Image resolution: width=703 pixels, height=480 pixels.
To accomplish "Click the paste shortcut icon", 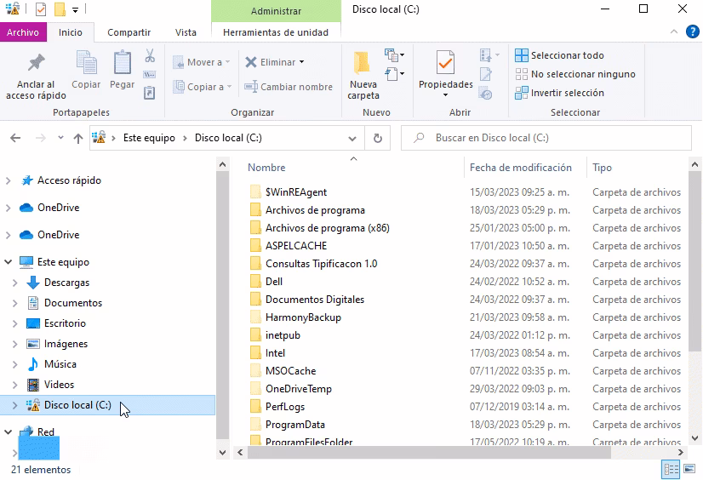I will click(150, 93).
